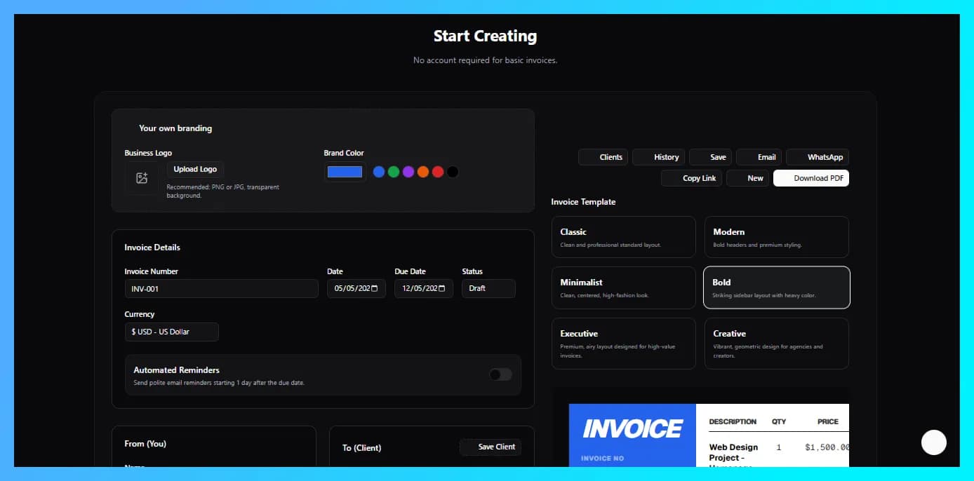The width and height of the screenshot is (974, 481).
Task: Open invoice History
Action: [658, 157]
